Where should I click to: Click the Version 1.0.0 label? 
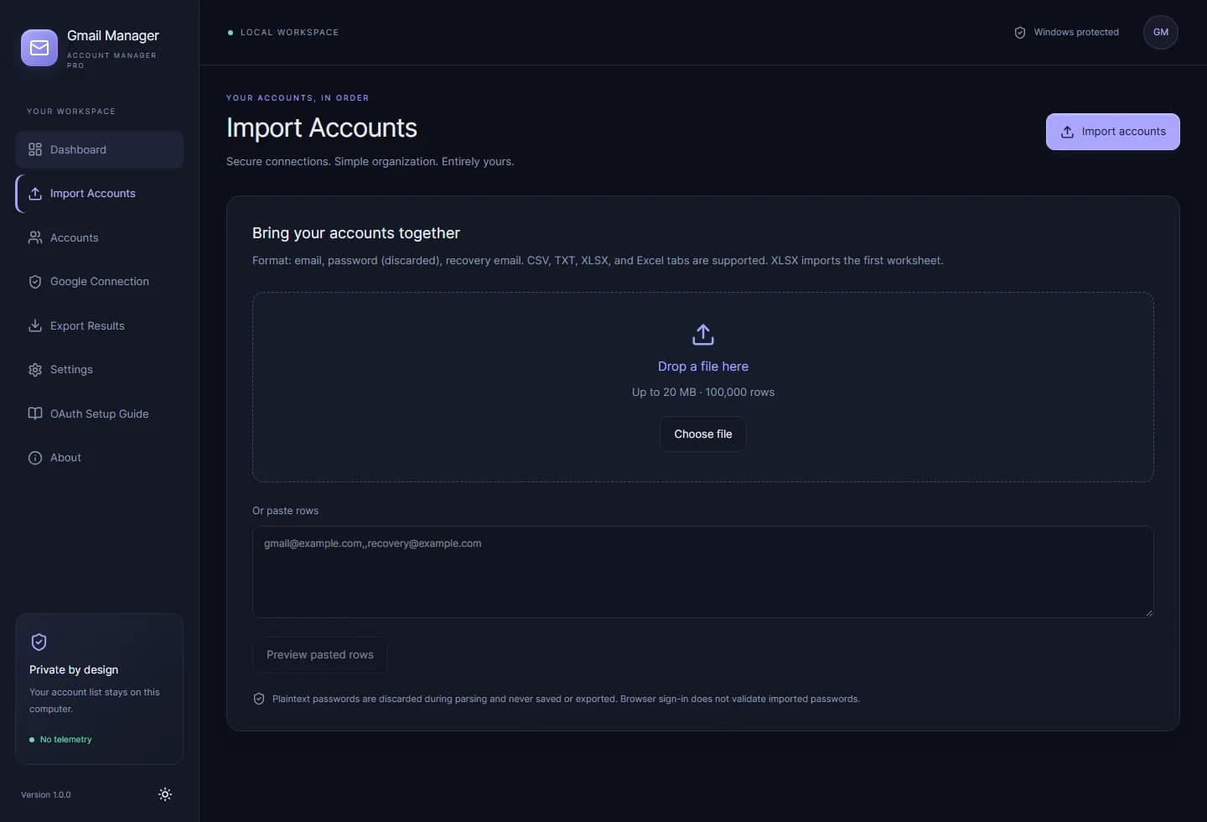(x=46, y=795)
